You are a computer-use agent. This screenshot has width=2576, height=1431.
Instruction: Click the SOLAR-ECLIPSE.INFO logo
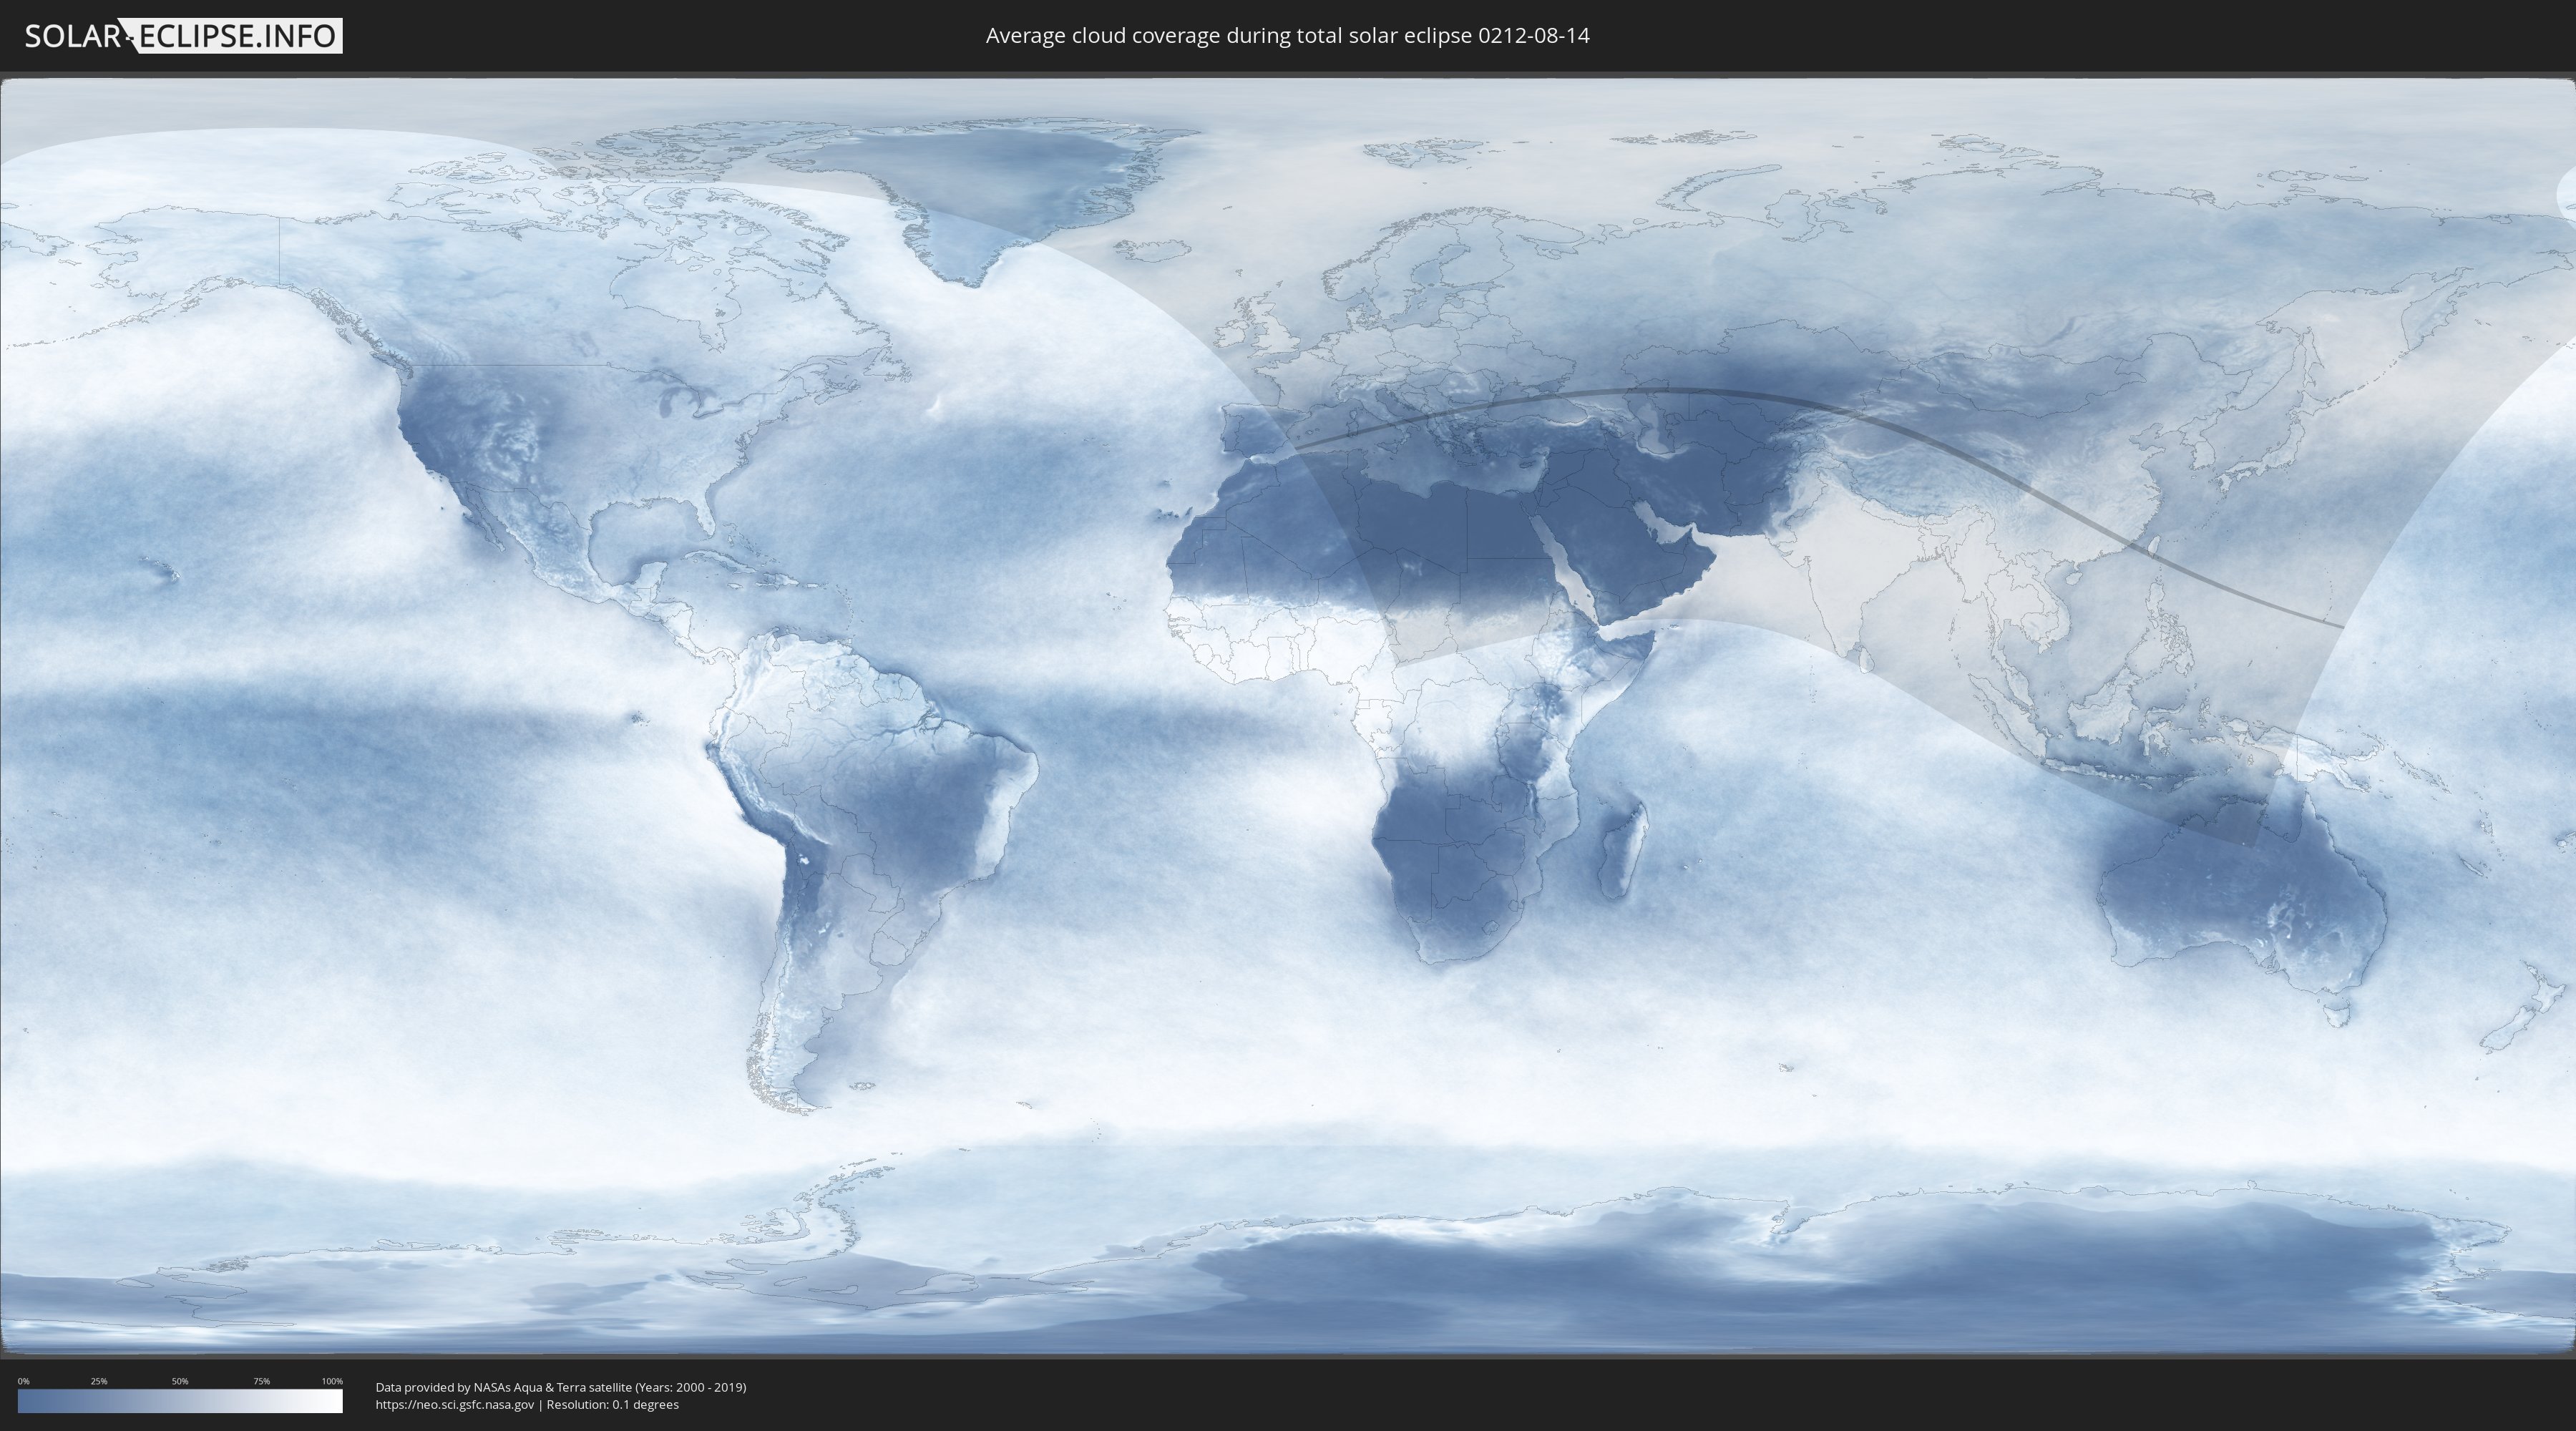183,36
